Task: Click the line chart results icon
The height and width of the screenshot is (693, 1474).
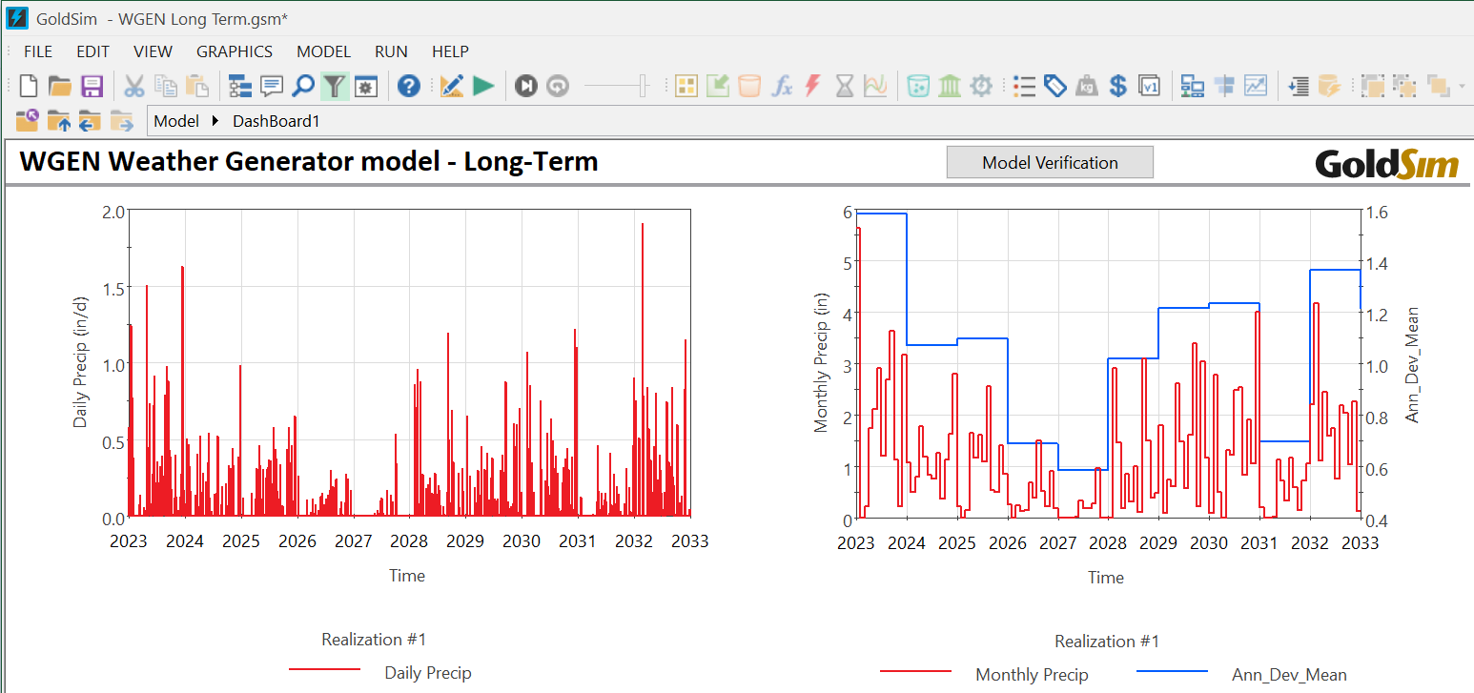Action: (1256, 86)
